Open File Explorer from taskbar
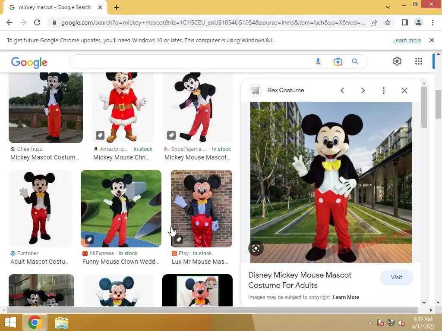Image resolution: width=442 pixels, height=331 pixels. coord(61,323)
